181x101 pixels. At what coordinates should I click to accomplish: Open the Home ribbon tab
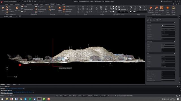pyautogui.click(x=6, y=4)
